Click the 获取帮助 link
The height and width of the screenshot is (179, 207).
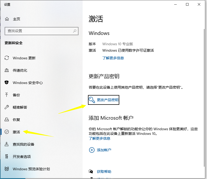pos(104,172)
